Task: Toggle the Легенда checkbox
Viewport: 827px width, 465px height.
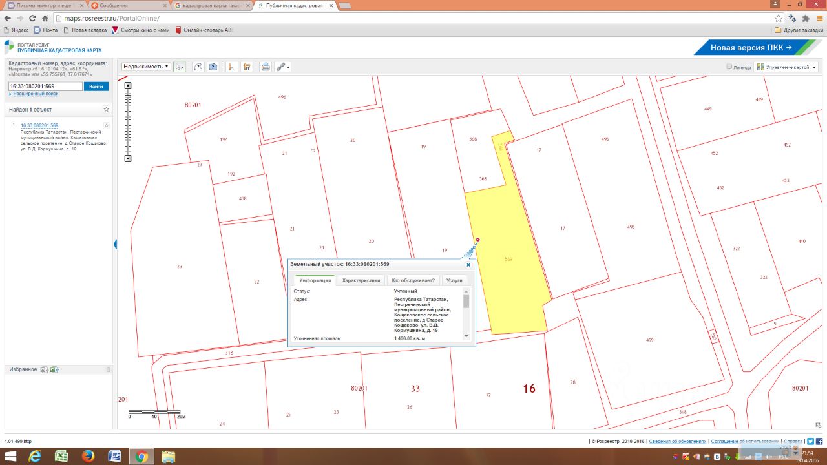Action: 729,67
